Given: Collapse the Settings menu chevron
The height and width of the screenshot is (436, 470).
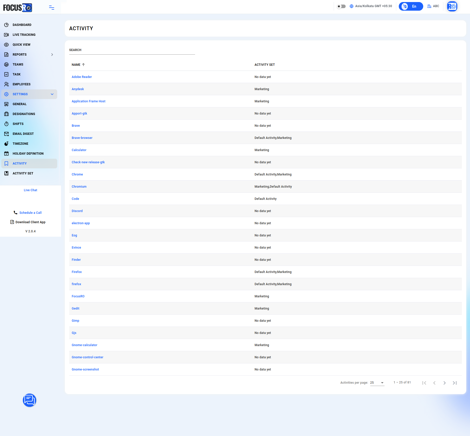Looking at the screenshot, I should click(52, 94).
